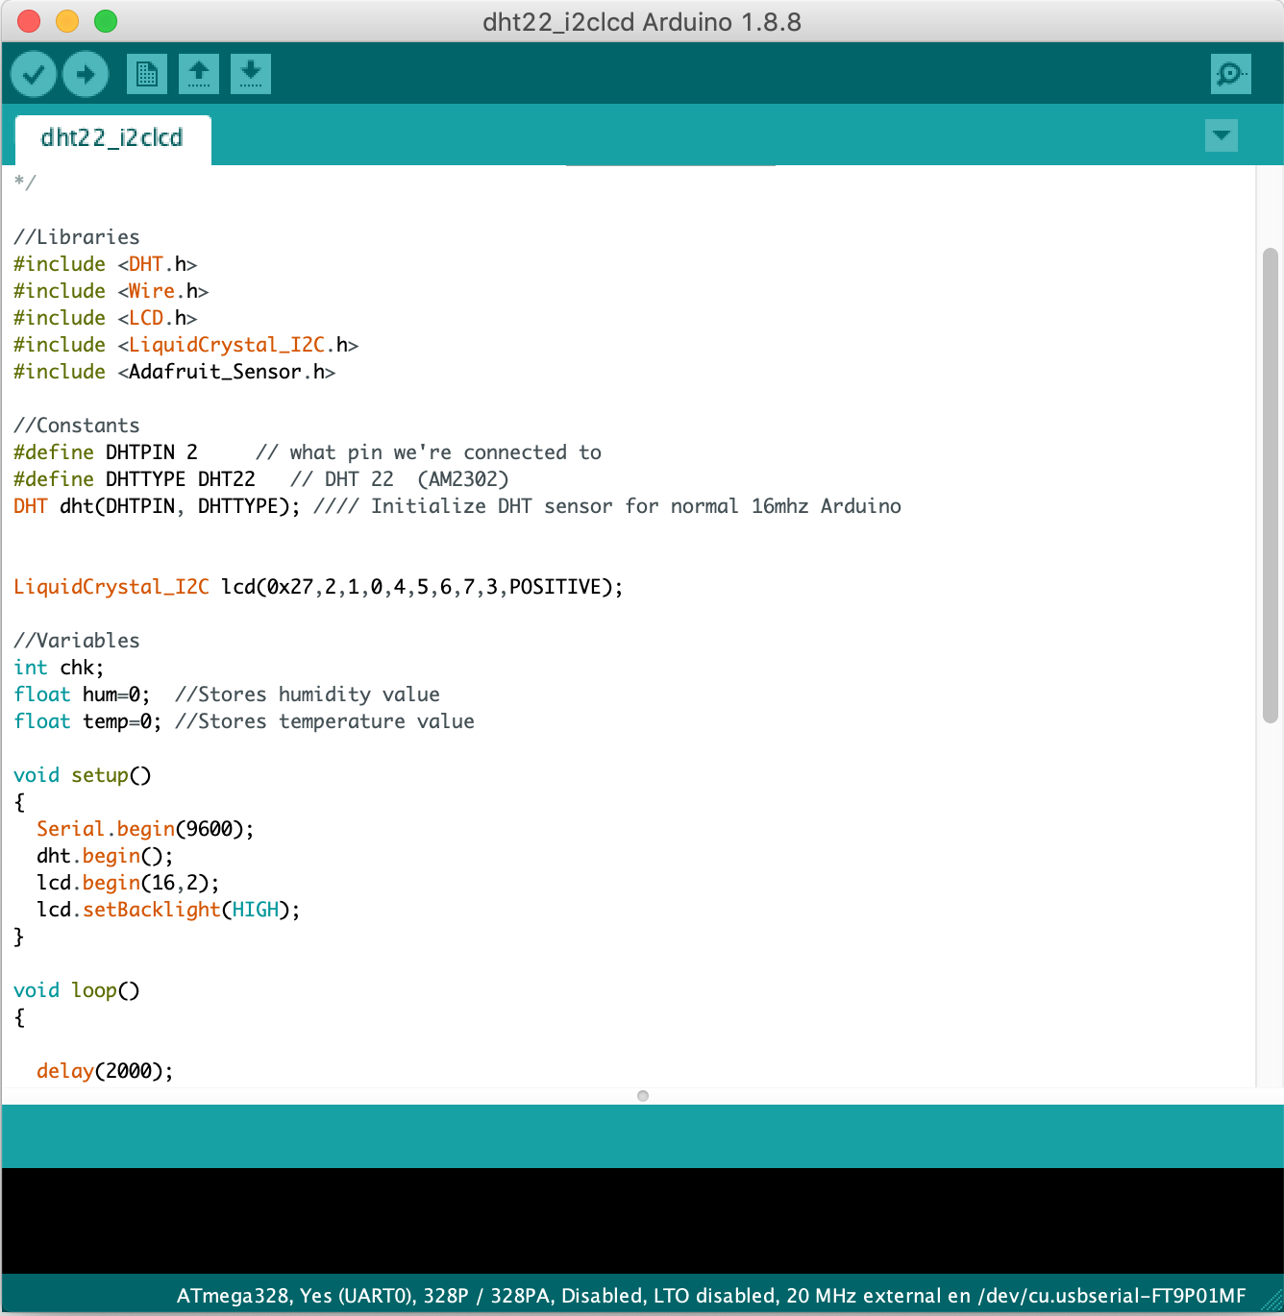
Task: Click the '//Variables' comment line
Action: click(x=77, y=641)
